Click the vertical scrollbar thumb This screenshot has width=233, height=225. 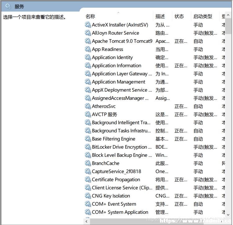[x=228, y=26]
